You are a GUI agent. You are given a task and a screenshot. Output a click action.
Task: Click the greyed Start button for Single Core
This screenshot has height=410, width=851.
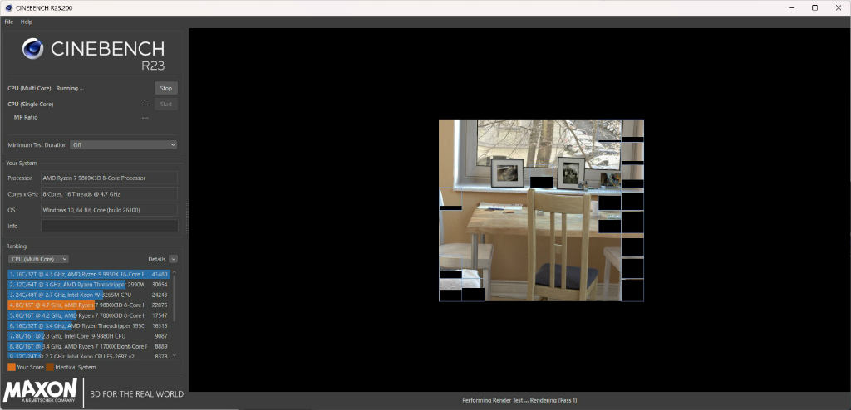coord(166,104)
